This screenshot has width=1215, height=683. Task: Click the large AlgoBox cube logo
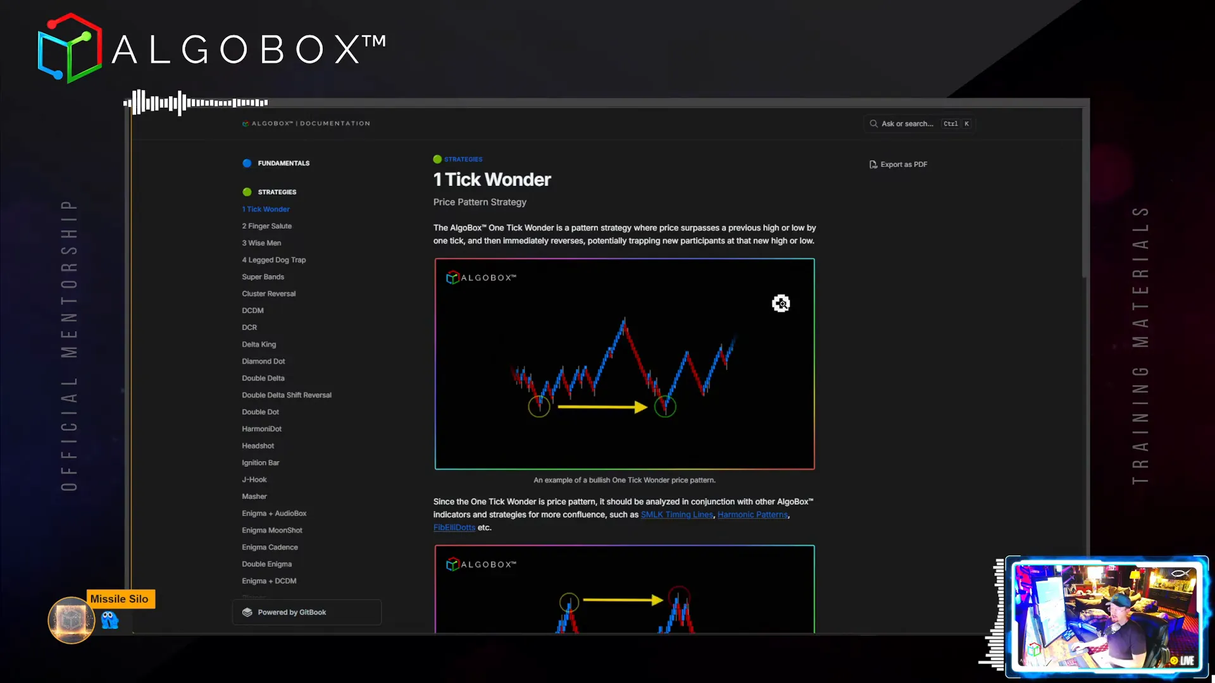(70, 48)
